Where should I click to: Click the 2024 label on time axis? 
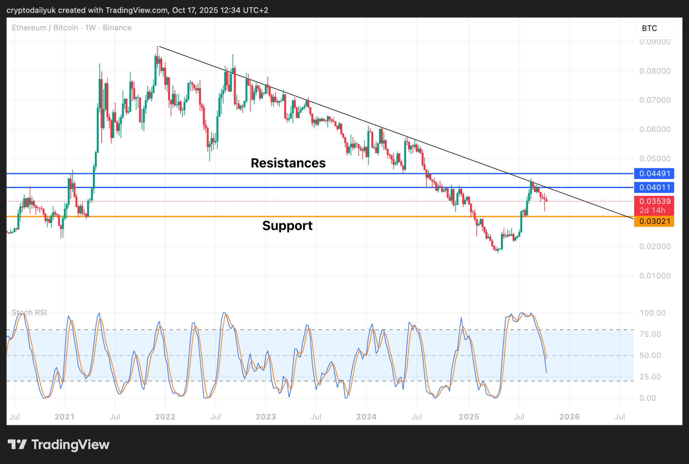tap(366, 417)
